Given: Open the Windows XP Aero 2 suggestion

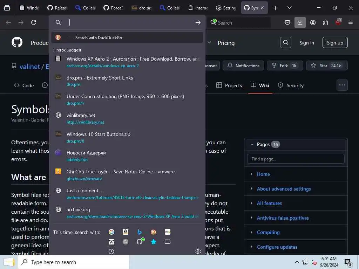Looking at the screenshot, I should click(127, 62).
